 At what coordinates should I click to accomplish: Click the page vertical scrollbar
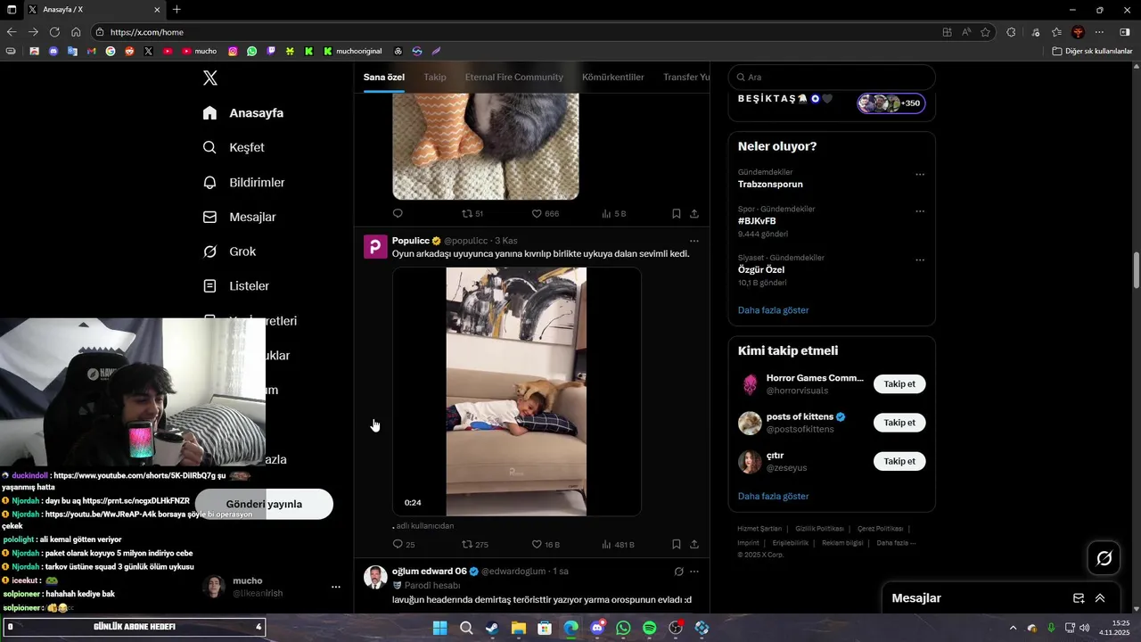coord(1136,270)
